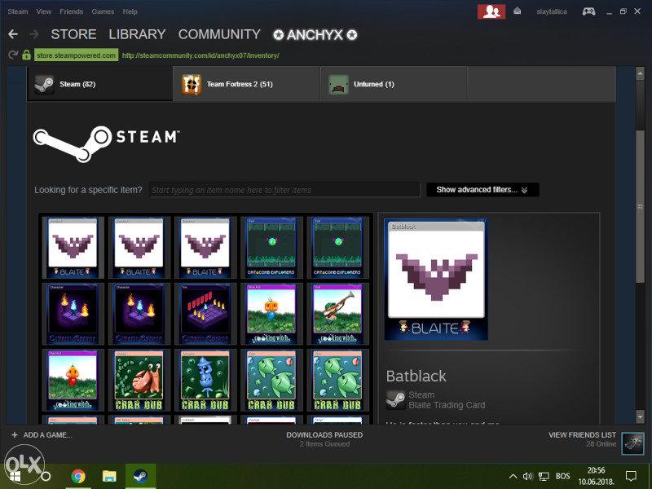Viewport: 652px width, 489px height.
Task: Open the envelope inbox notifications icon
Action: tap(517, 11)
